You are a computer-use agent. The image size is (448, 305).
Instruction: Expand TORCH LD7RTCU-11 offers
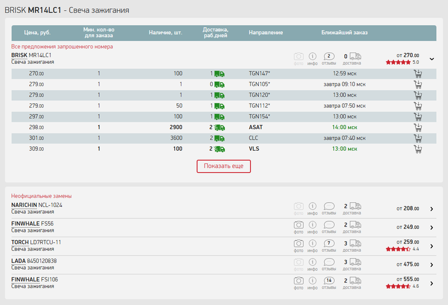(432, 246)
